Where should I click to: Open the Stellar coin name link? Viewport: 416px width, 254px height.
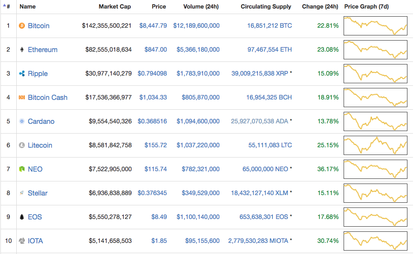(38, 193)
